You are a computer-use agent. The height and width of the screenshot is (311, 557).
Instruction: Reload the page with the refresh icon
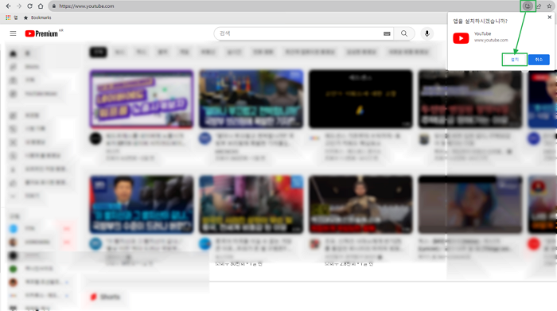30,6
